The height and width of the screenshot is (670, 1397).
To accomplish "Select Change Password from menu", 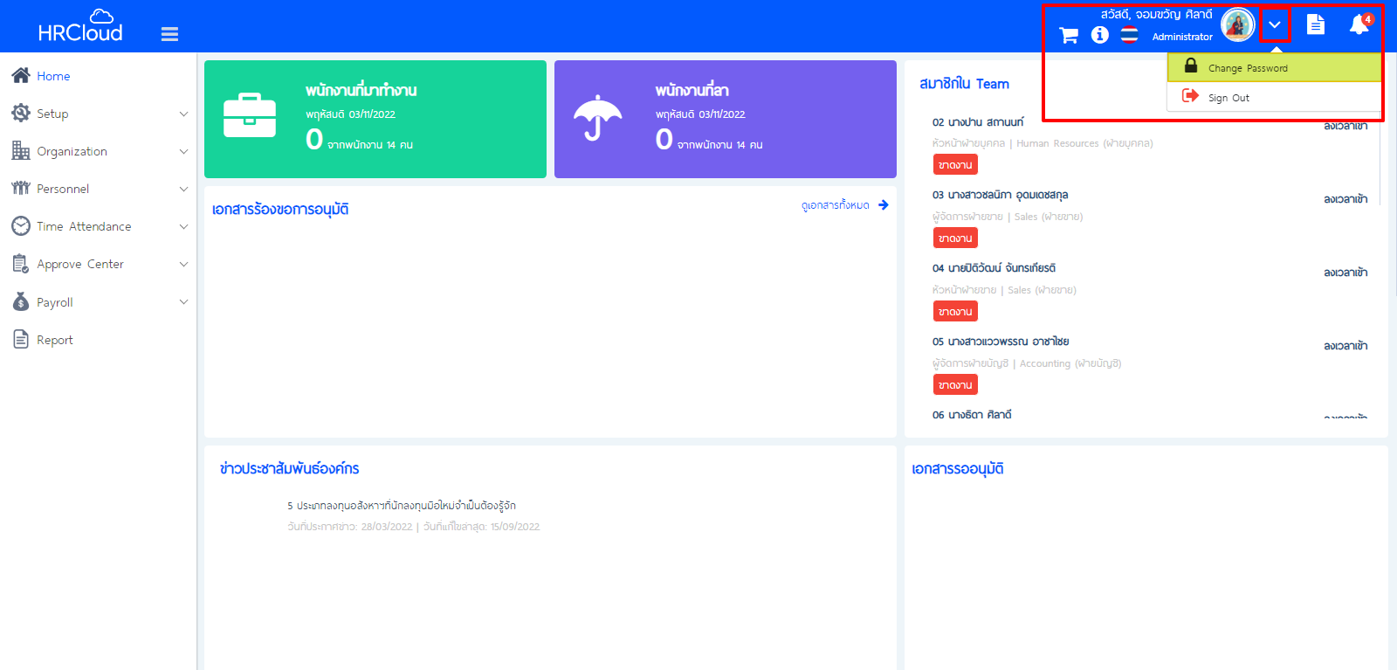I will click(x=1275, y=67).
